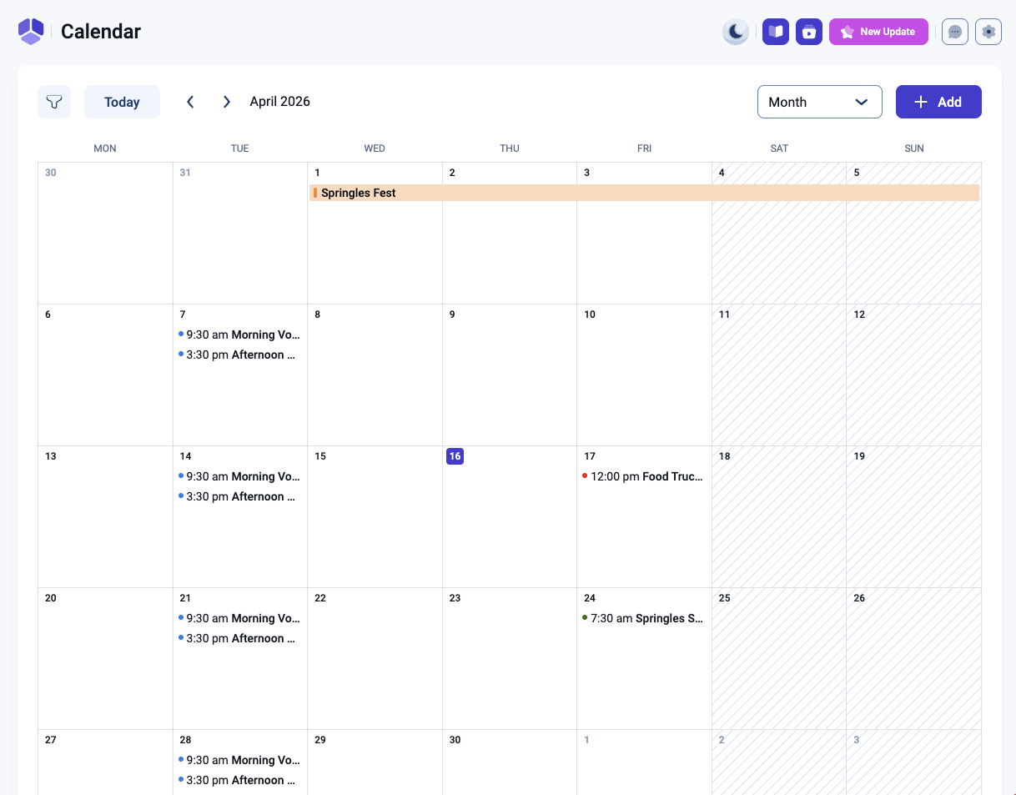Select the highlighted date 16

point(455,456)
